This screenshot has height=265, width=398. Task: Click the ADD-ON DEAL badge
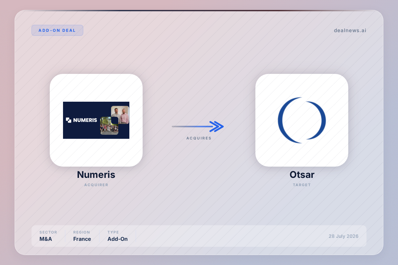pyautogui.click(x=57, y=30)
